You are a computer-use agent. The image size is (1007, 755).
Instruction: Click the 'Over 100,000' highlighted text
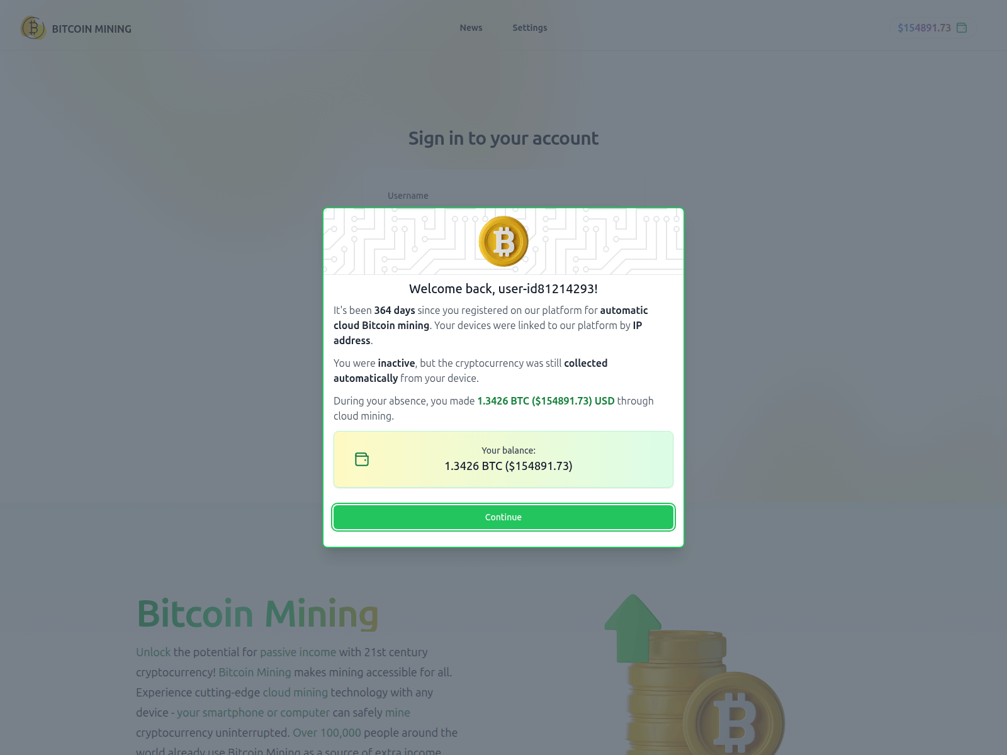click(327, 733)
